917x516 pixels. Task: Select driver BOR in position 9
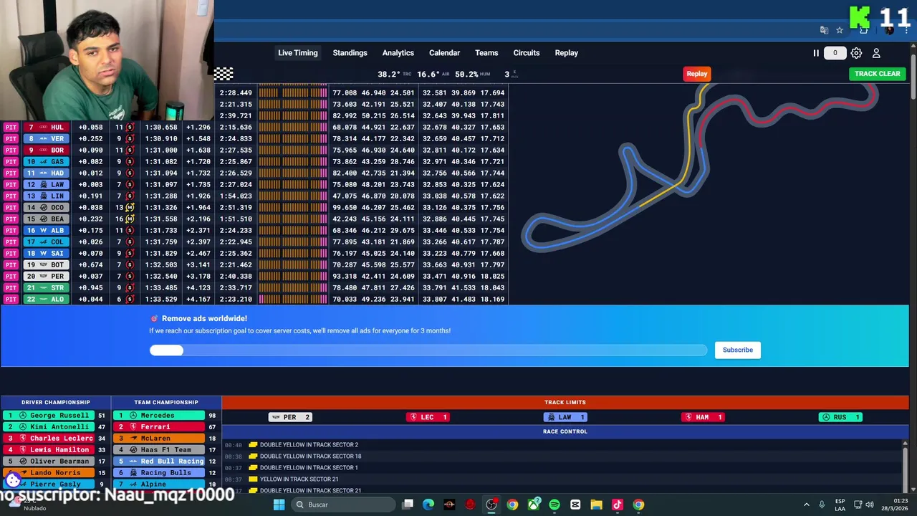click(x=46, y=150)
